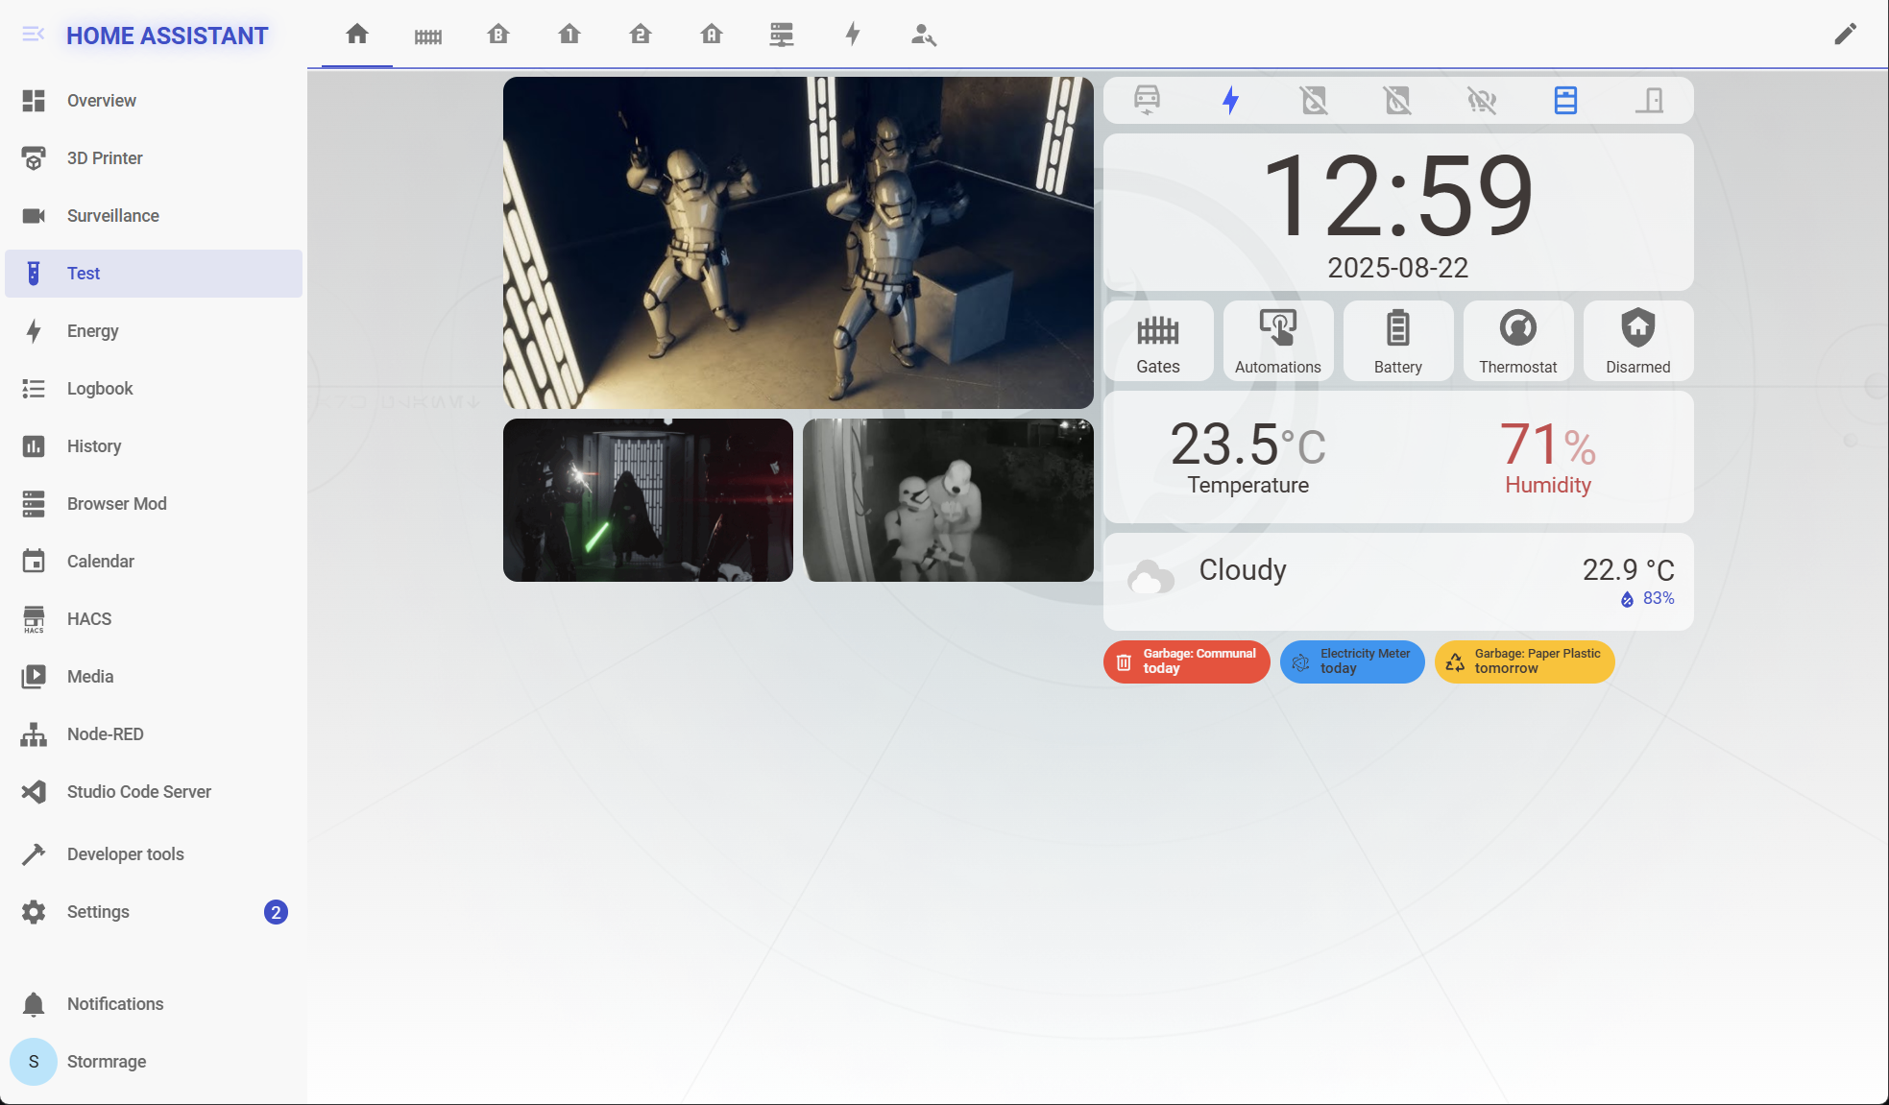Open the Logbook panel
The width and height of the screenshot is (1889, 1105).
point(154,389)
